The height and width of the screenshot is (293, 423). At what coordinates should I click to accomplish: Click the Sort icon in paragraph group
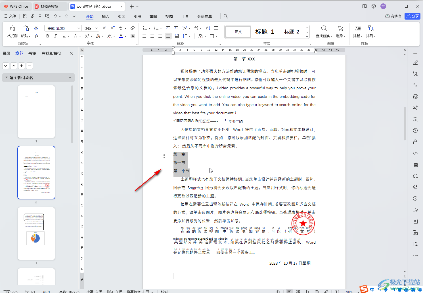pyautogui.click(x=208, y=28)
